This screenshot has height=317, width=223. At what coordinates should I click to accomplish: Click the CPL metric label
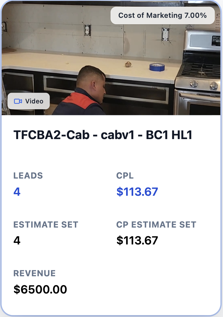(125, 176)
